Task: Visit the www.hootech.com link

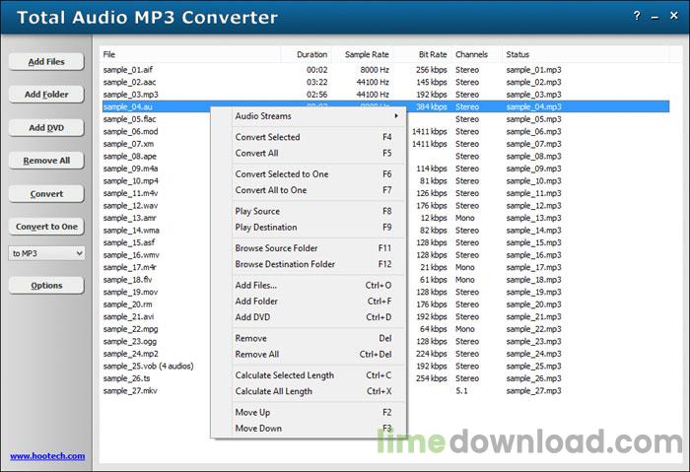Action: tap(47, 456)
